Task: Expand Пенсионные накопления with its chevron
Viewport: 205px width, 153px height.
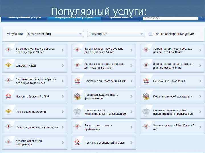Action: point(200,81)
